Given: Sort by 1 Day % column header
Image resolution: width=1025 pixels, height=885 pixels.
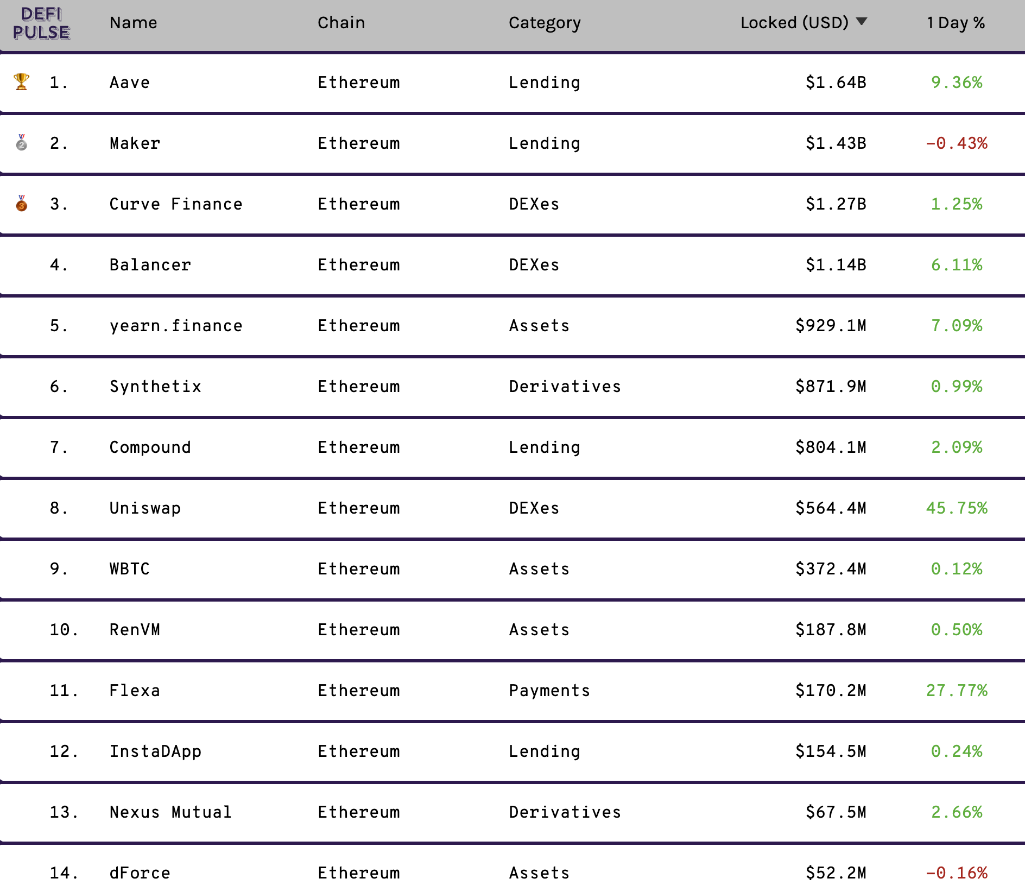Looking at the screenshot, I should 956,23.
